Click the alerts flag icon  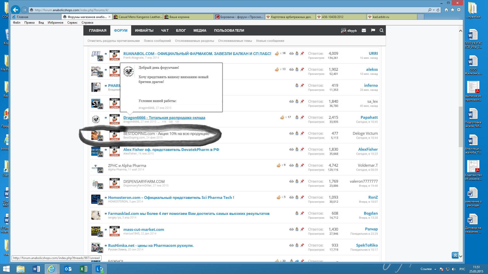point(373,30)
